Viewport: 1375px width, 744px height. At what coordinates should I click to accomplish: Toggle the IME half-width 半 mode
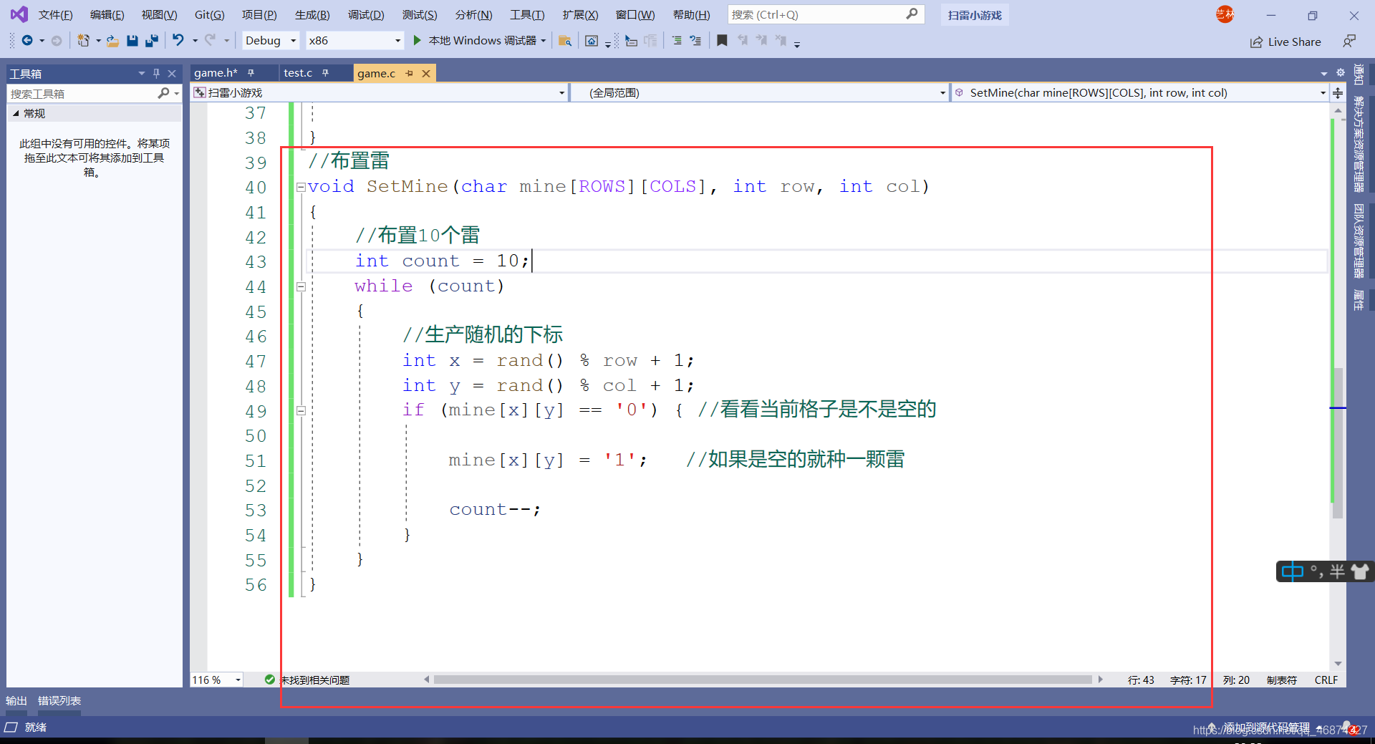1337,571
